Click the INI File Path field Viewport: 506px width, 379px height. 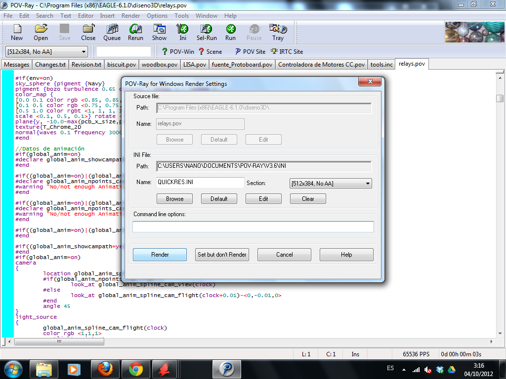coord(264,166)
